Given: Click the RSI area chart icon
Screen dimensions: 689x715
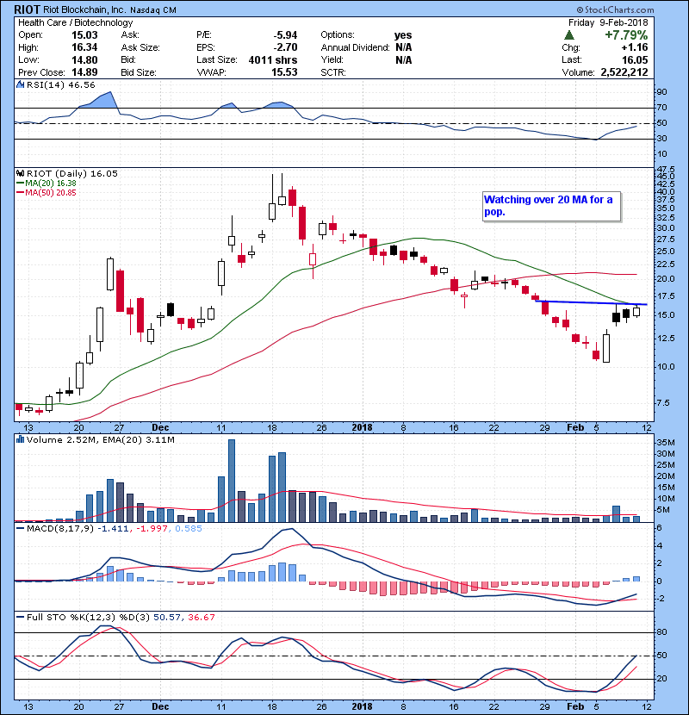Looking at the screenshot, I should pos(20,84).
